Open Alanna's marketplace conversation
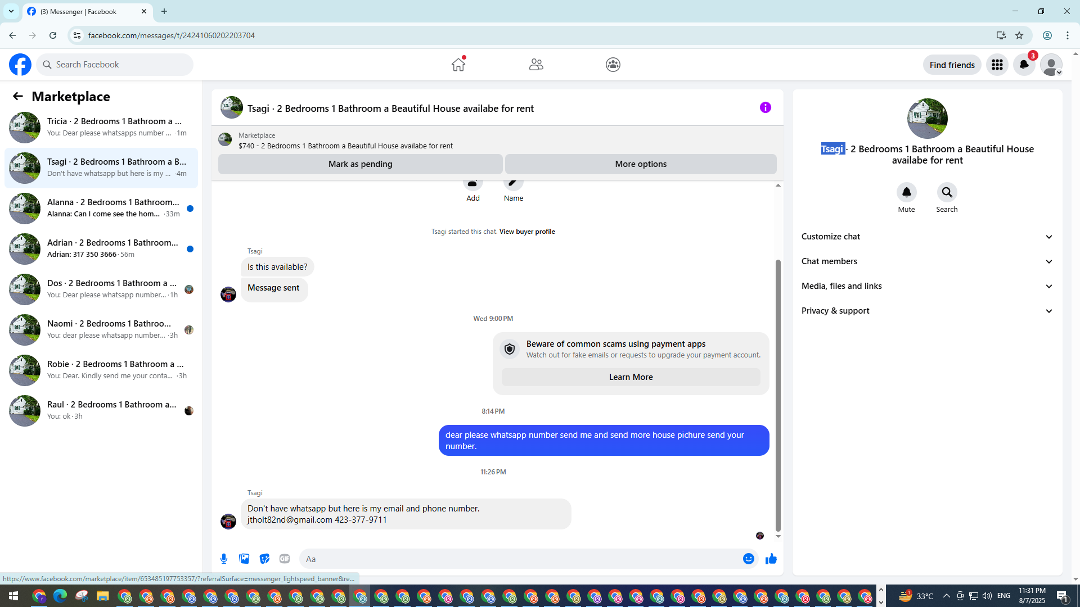Image resolution: width=1080 pixels, height=607 pixels. 101,208
